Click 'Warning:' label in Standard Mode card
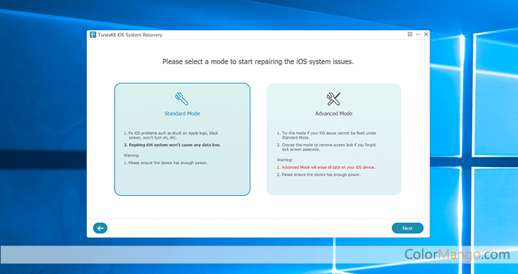This screenshot has width=518, height=274. [131, 155]
